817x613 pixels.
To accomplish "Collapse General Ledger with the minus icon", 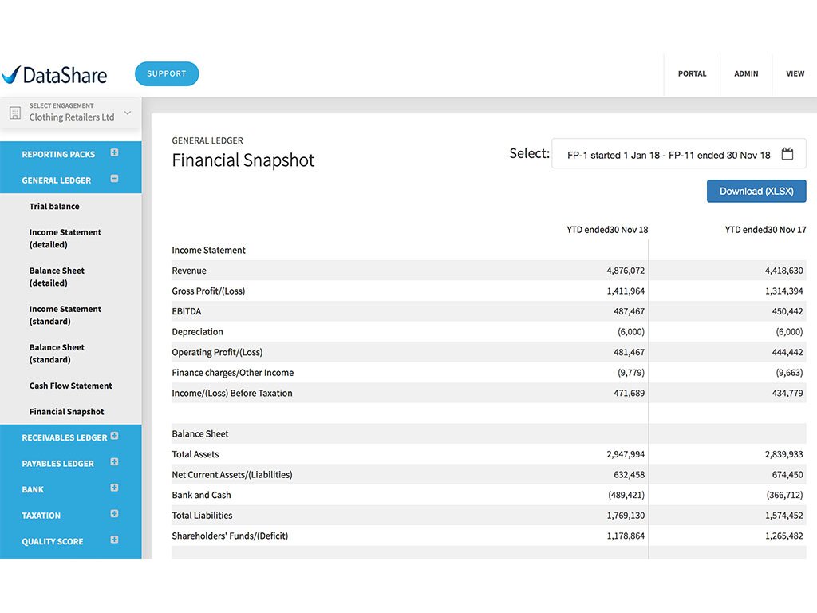I will [x=115, y=179].
